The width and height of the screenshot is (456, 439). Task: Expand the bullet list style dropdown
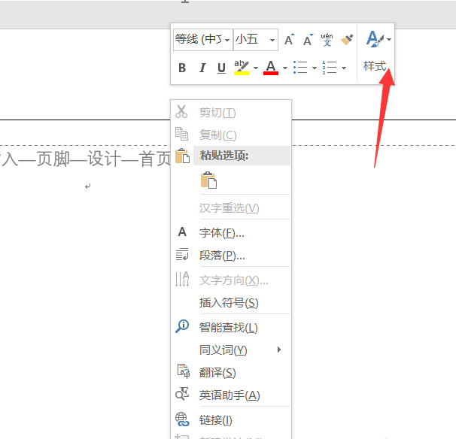tap(315, 68)
